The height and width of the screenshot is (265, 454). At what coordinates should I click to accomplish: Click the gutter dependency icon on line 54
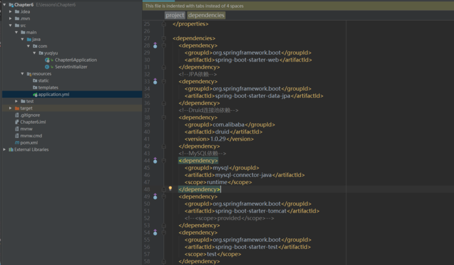155,232
